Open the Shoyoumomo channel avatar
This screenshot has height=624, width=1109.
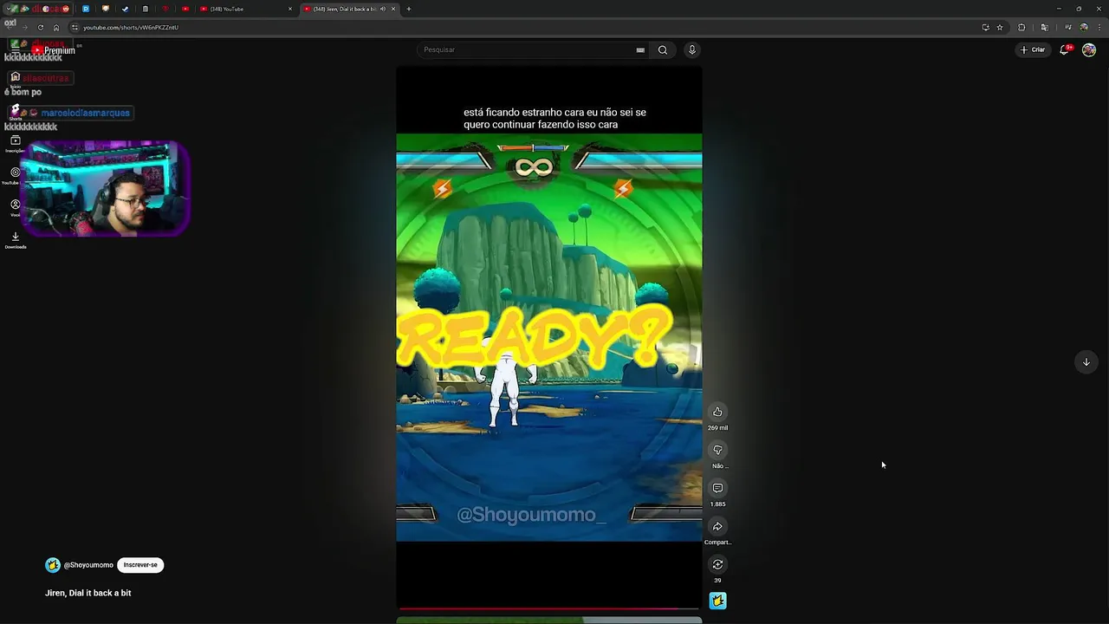pyautogui.click(x=53, y=565)
